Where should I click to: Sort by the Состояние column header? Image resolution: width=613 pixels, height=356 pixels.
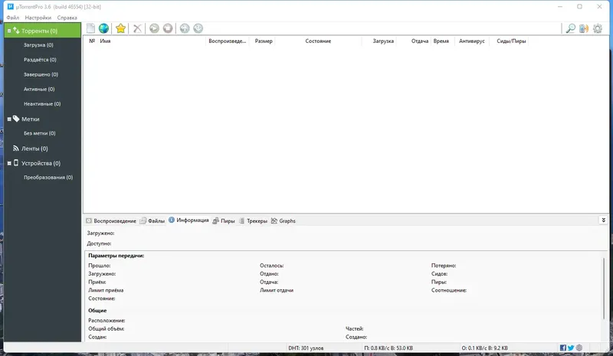(x=318, y=41)
